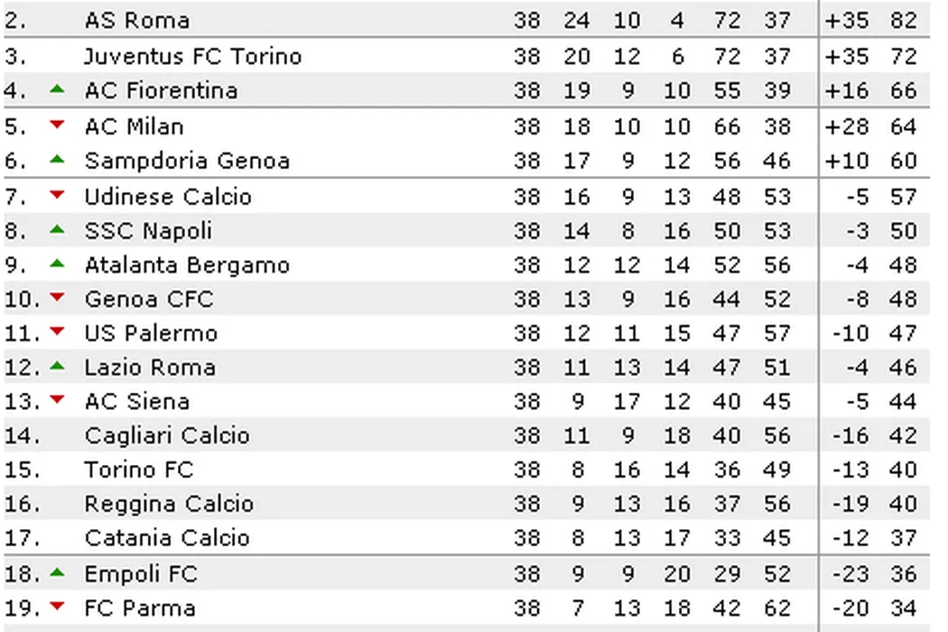This screenshot has height=632, width=948.
Task: Open the AS Roma team name
Action: [x=137, y=21]
